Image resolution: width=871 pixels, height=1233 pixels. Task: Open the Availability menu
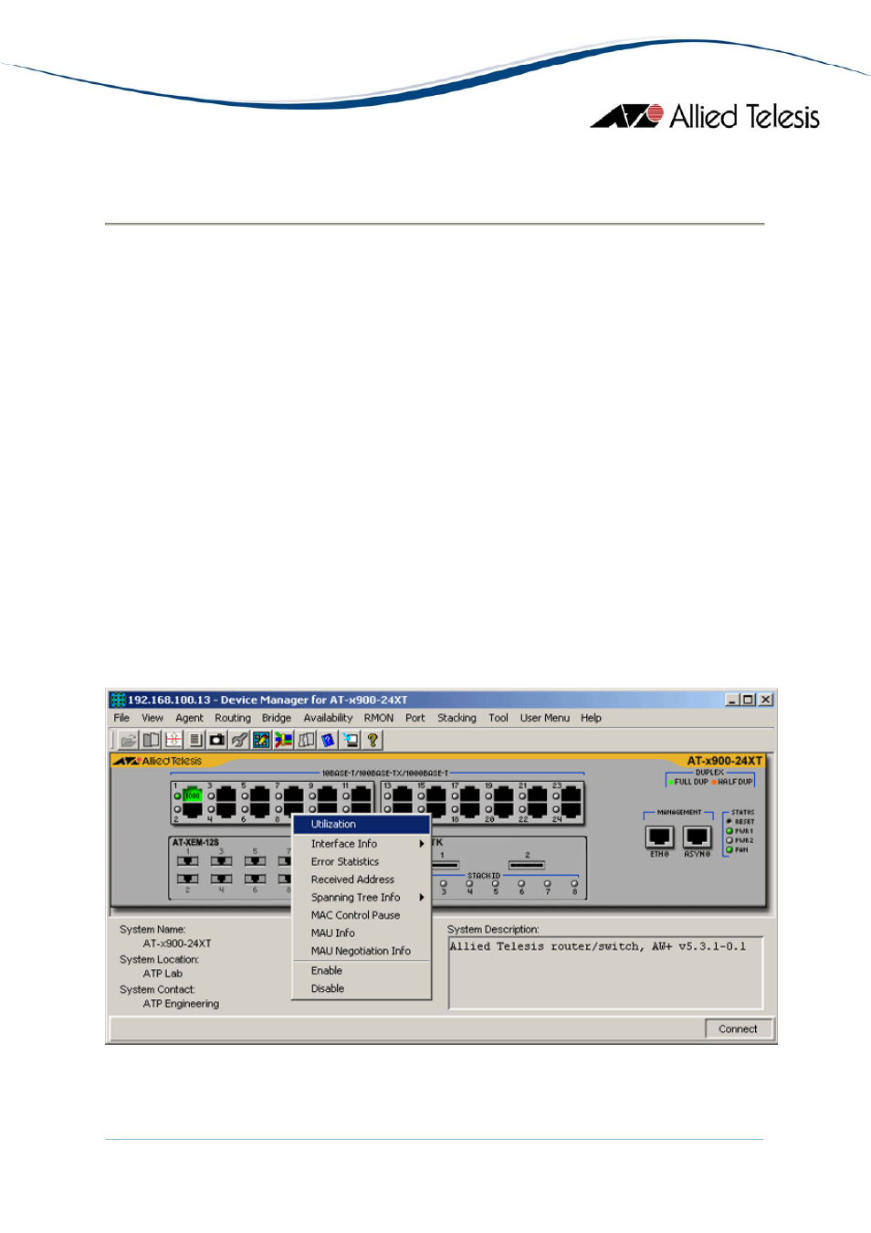(328, 718)
